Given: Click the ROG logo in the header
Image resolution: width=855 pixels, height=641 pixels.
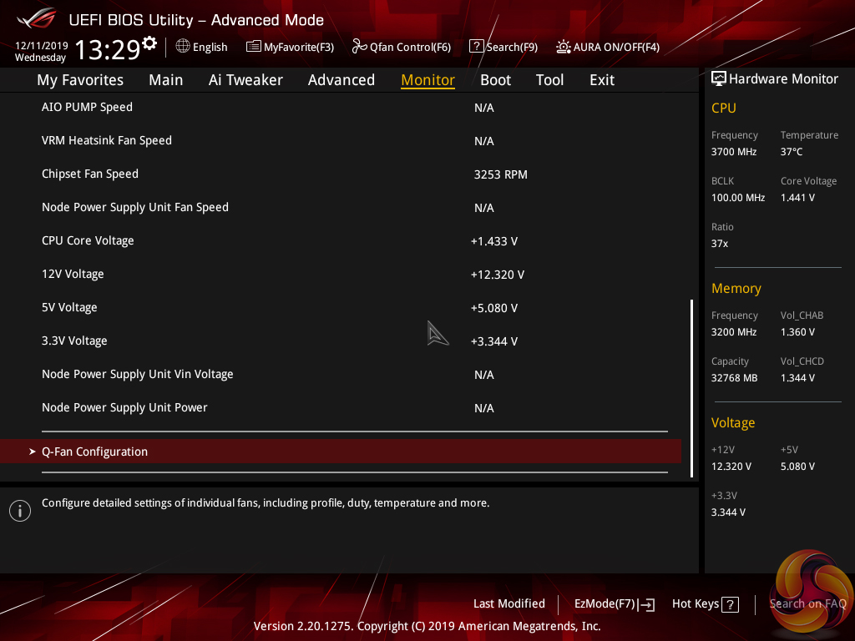Looking at the screenshot, I should pyautogui.click(x=37, y=18).
